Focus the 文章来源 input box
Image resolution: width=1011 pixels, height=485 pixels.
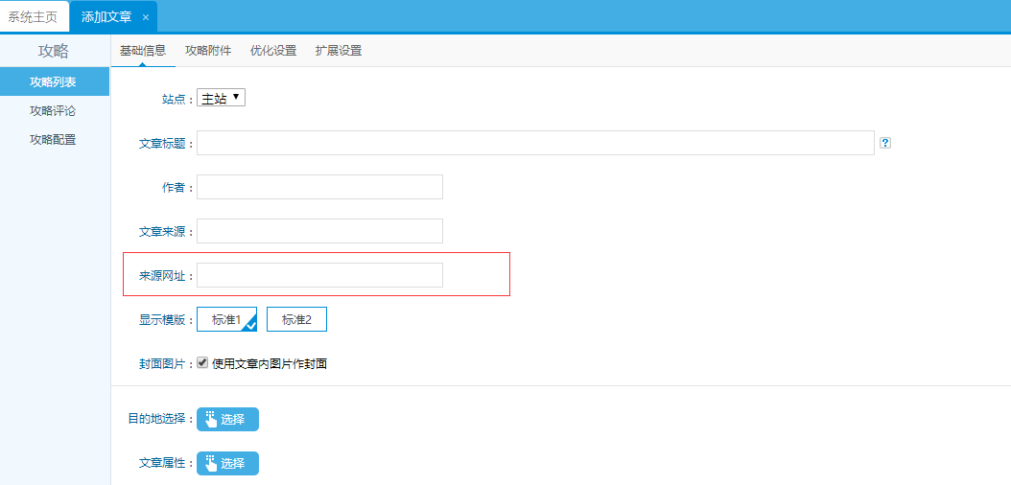coord(319,231)
